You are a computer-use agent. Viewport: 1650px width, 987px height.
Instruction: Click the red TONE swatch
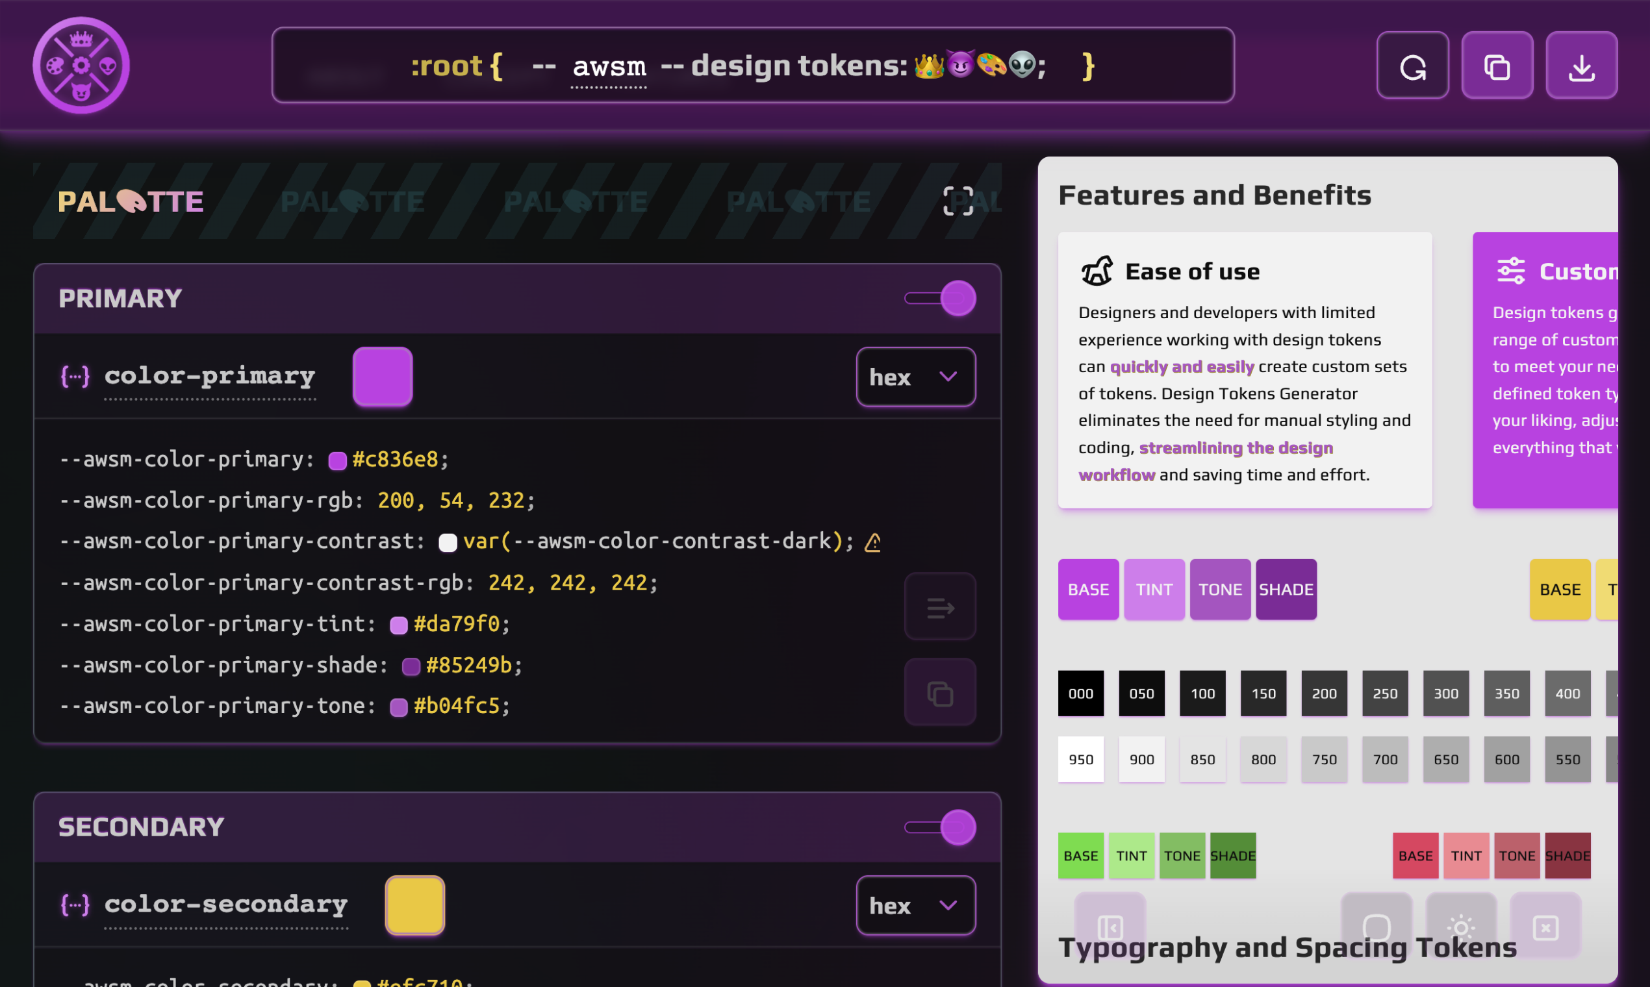1517,856
